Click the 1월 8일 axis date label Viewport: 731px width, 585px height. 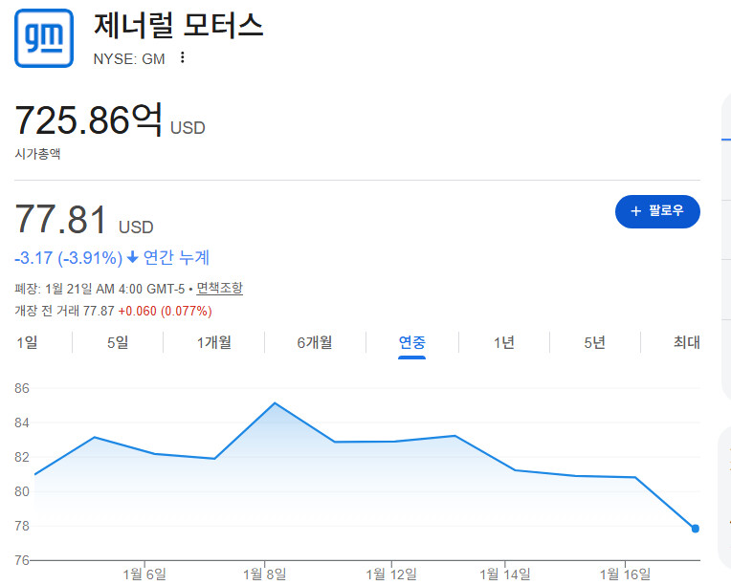tap(264, 574)
